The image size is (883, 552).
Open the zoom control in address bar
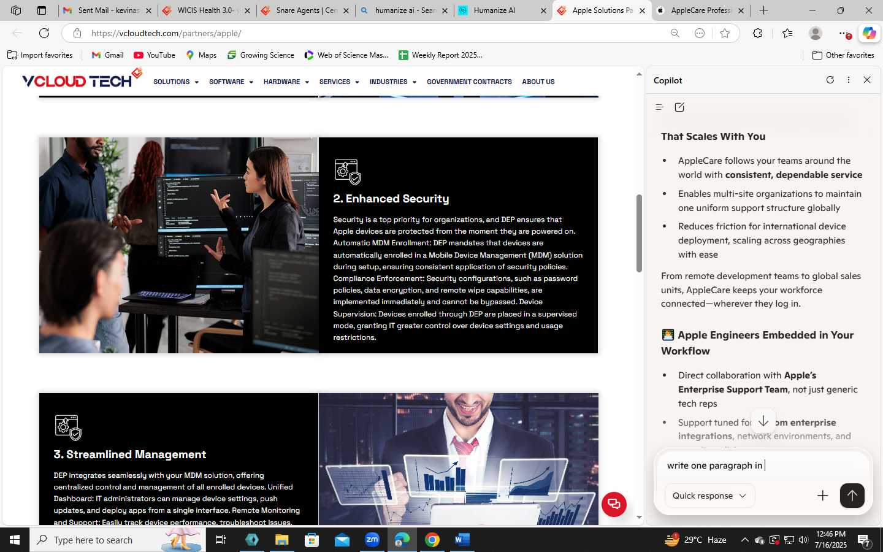675,33
